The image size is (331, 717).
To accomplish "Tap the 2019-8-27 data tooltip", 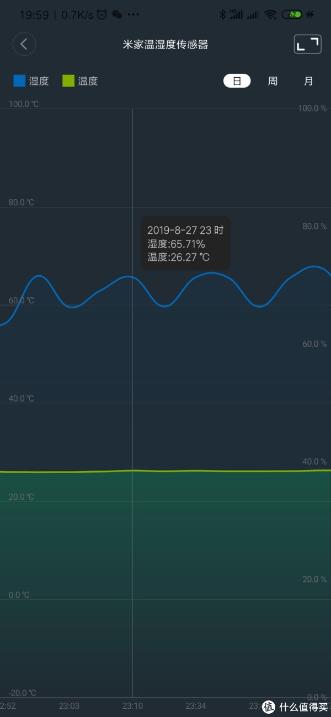I will pos(186,243).
